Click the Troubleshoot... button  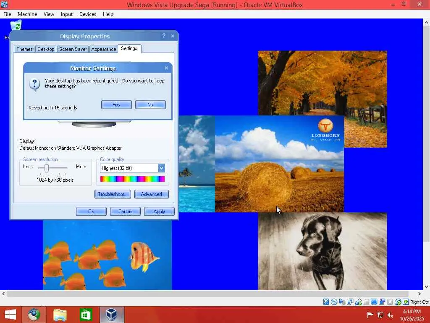pyautogui.click(x=113, y=194)
